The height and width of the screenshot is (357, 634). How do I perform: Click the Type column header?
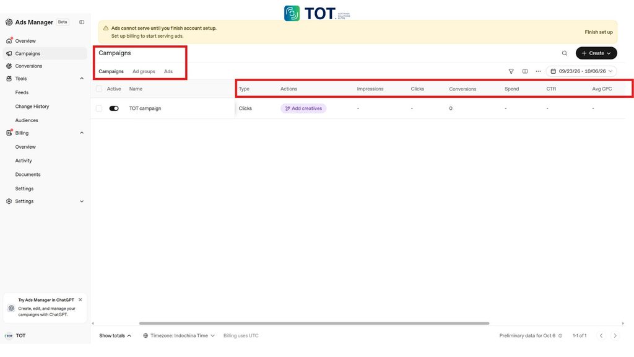[244, 89]
